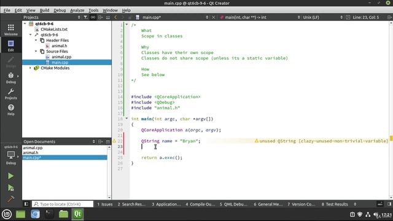
Task: Close the main.cpp document
Action: 214,17
